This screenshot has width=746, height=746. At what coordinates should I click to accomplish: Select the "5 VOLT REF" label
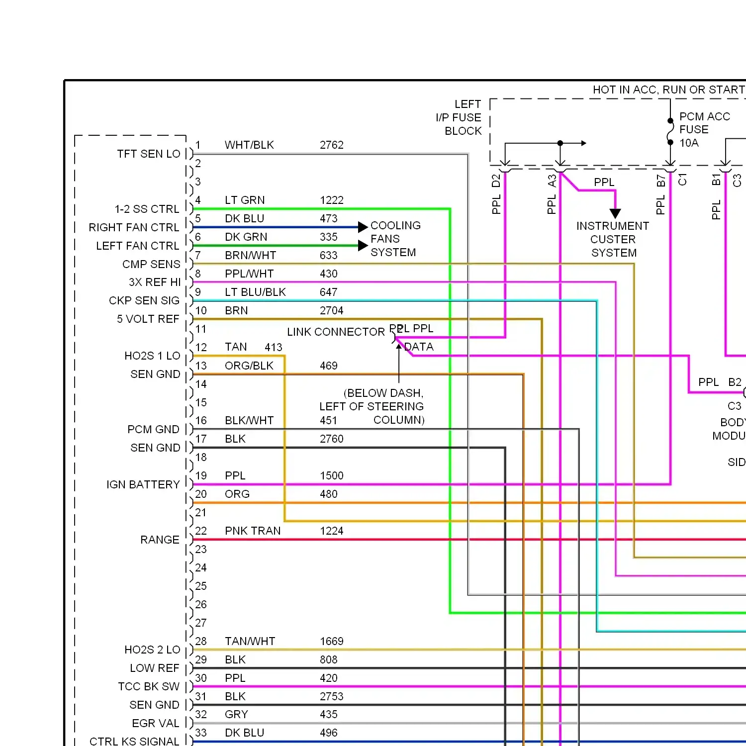tap(148, 319)
